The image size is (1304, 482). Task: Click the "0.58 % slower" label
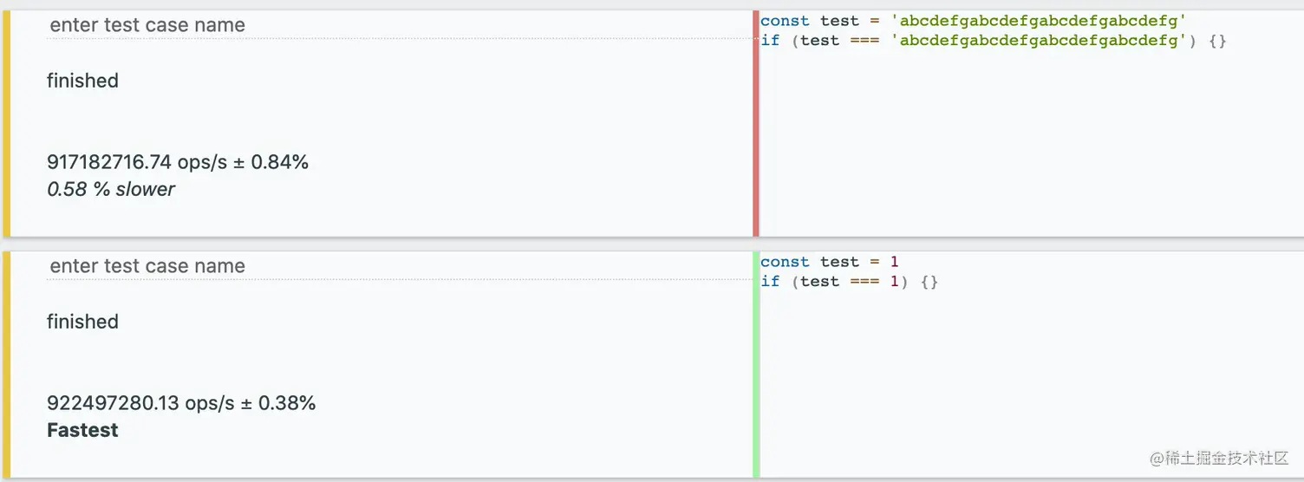(111, 189)
